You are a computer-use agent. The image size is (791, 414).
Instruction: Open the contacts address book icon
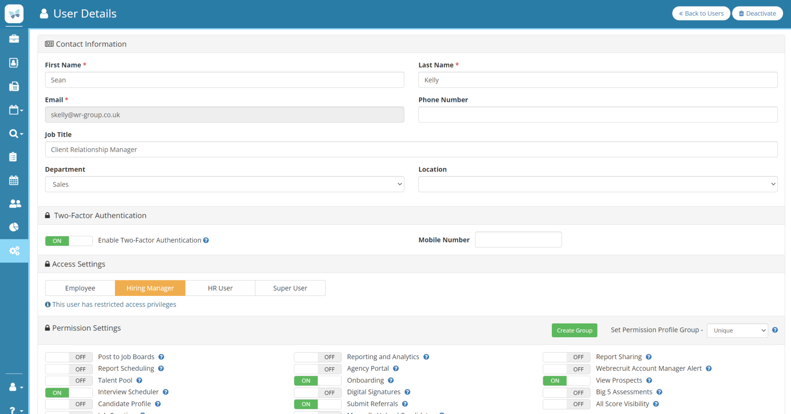14,63
